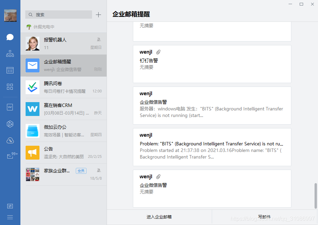Click the 腾讯问卷 checkmark avatar
This screenshot has width=318, height=225.
click(x=33, y=87)
